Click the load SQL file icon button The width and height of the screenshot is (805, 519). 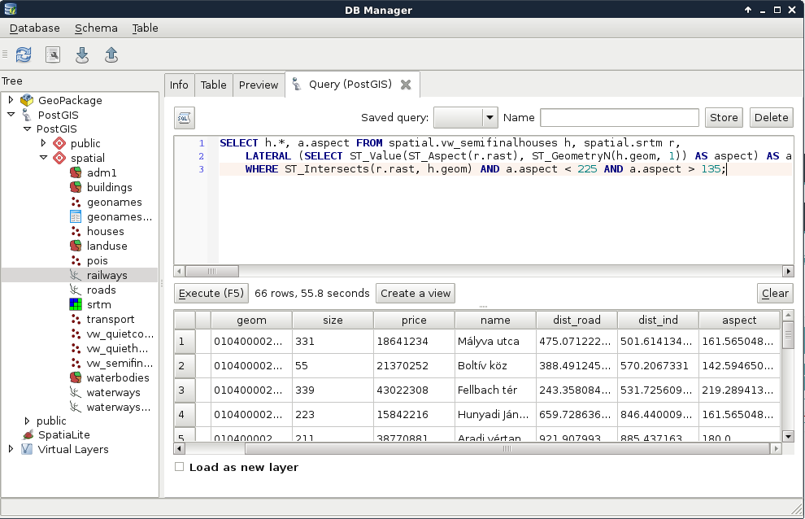(x=185, y=118)
